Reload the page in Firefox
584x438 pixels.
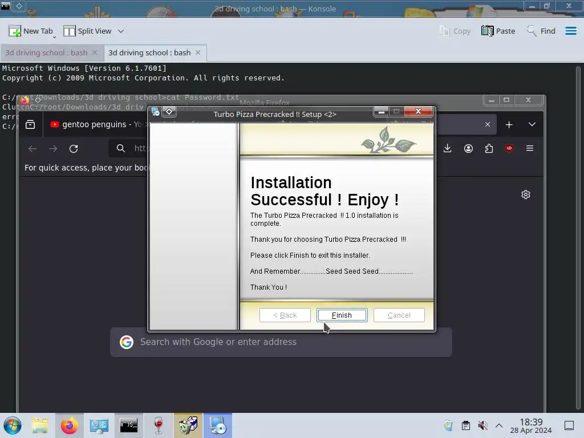[74, 149]
